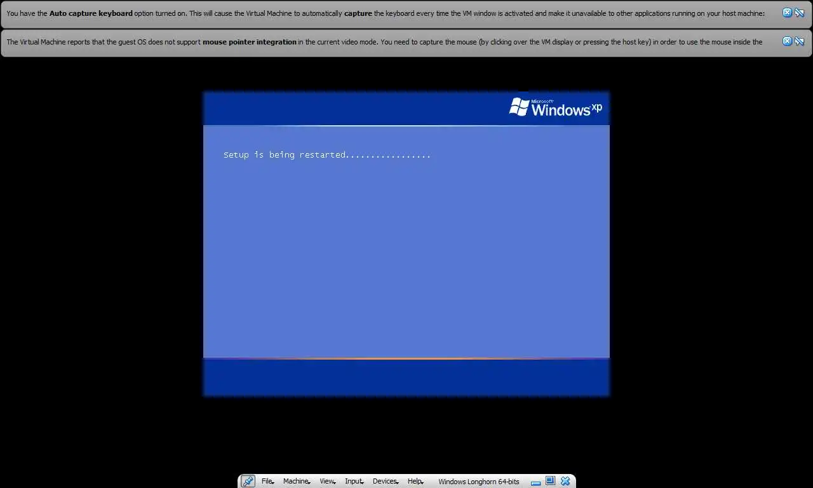
Task: Toggle the mini toolbar pin icon
Action: (248, 481)
